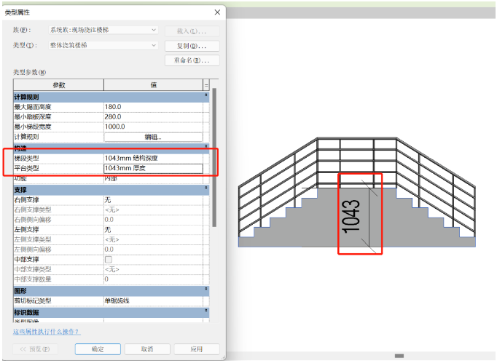Select the 1043 dimension in the stair view

[x=351, y=217]
